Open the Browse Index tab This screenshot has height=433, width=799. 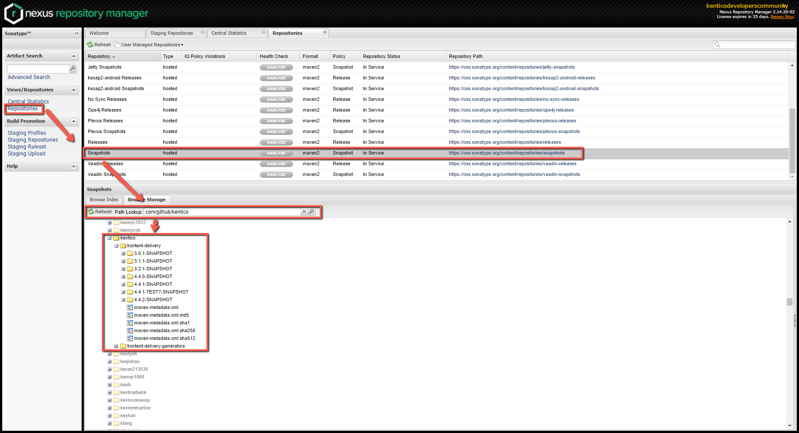(x=104, y=200)
